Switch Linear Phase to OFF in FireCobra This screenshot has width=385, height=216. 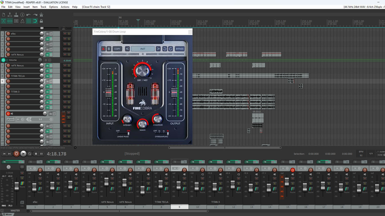[x=118, y=131]
